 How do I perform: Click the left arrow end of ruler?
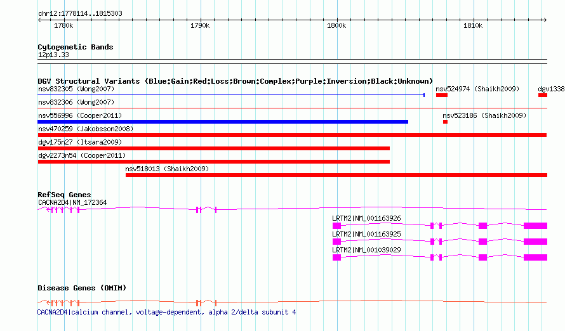[x=39, y=20]
